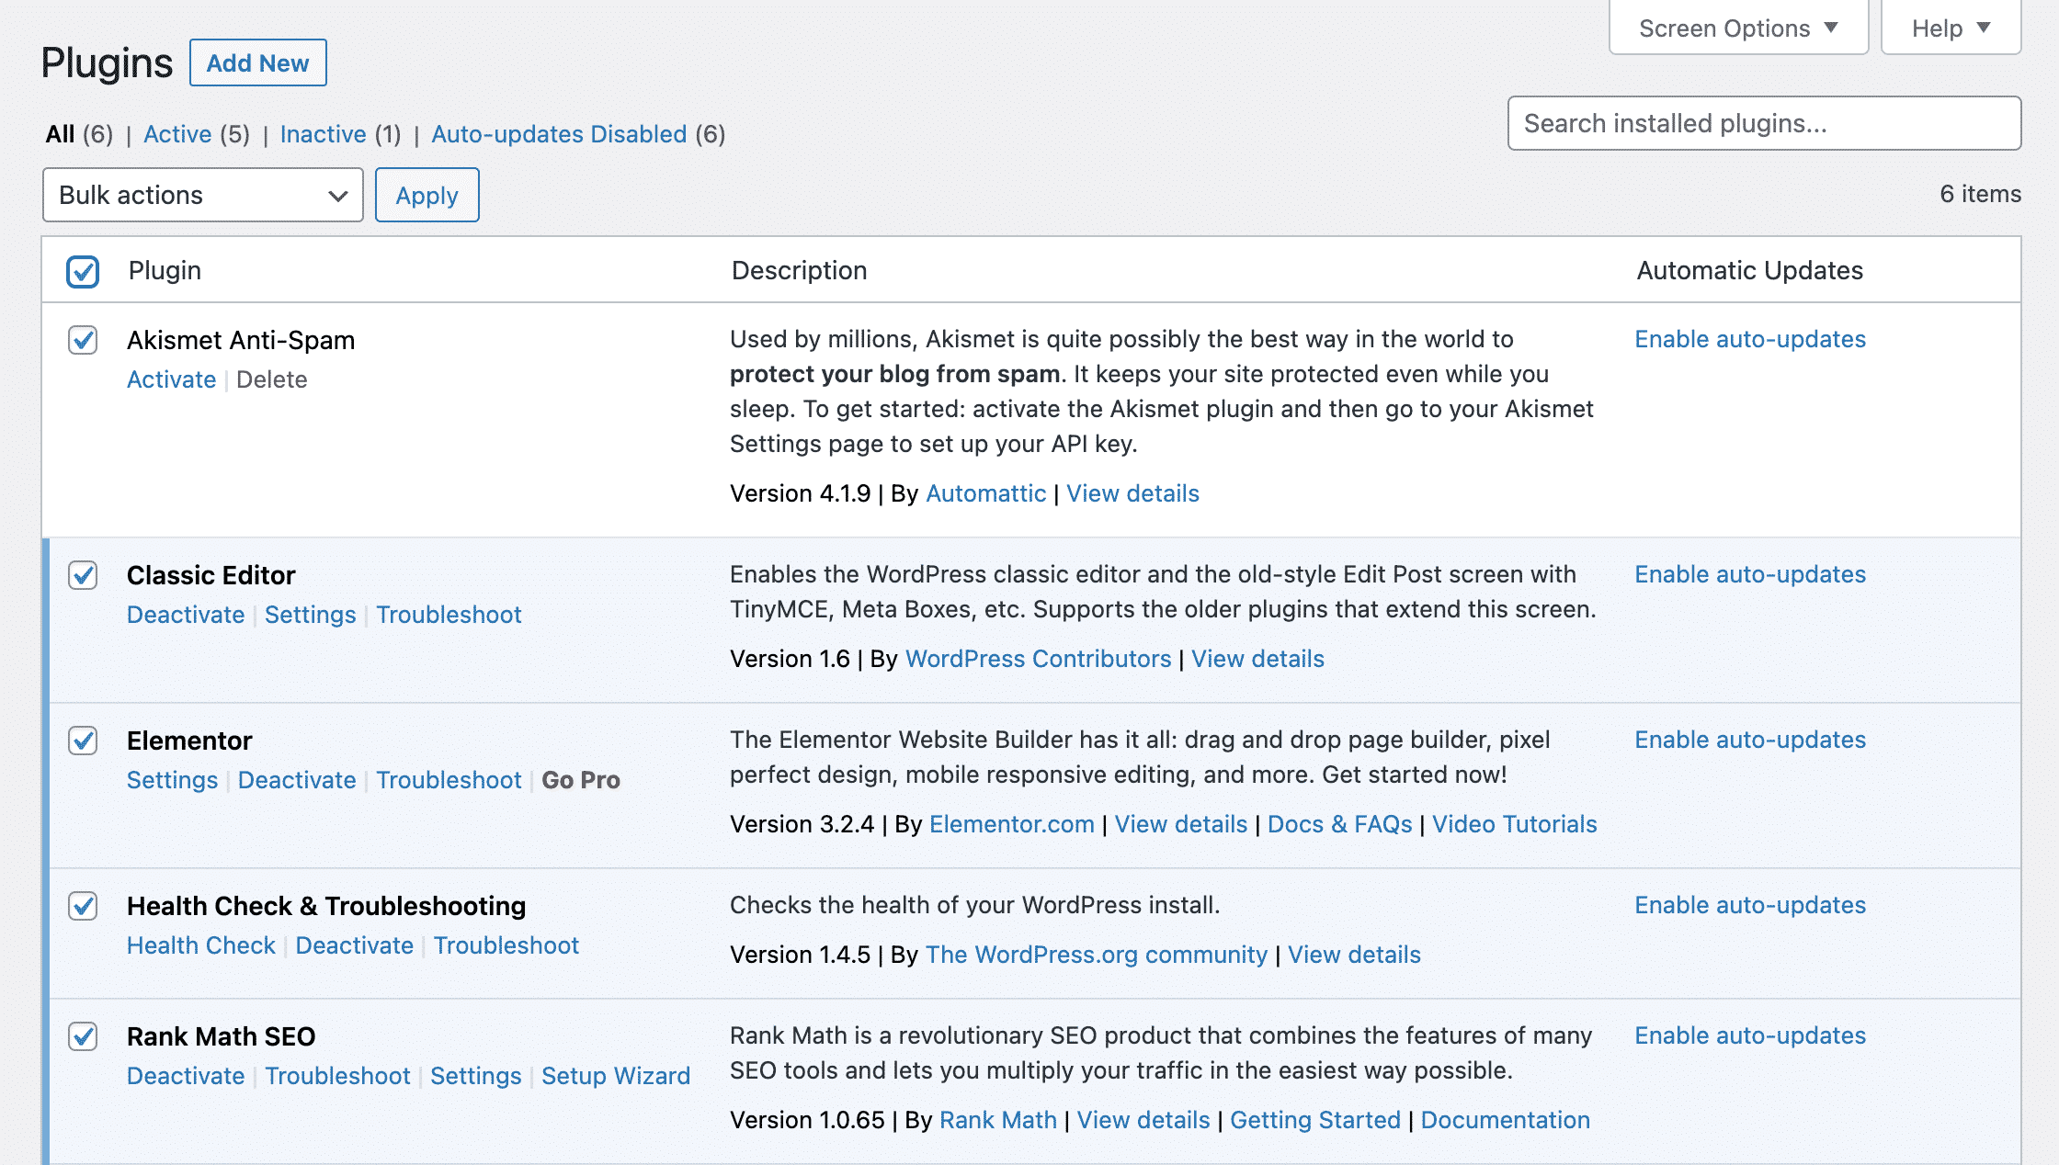Focus the Search installed plugins field
2059x1165 pixels.
[x=1764, y=123]
